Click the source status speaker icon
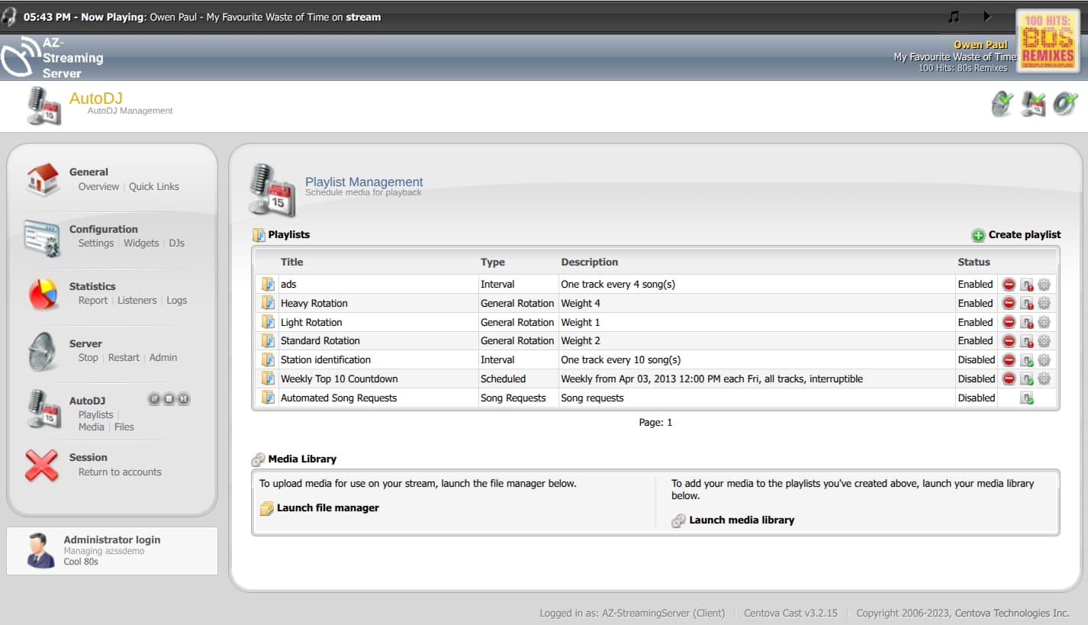Viewport: 1088px width, 625px height. tap(1065, 104)
